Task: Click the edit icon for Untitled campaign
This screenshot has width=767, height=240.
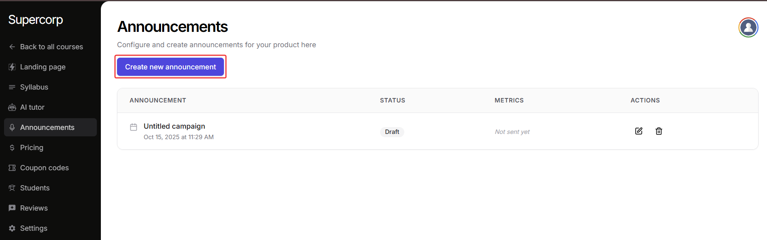Action: [x=639, y=131]
